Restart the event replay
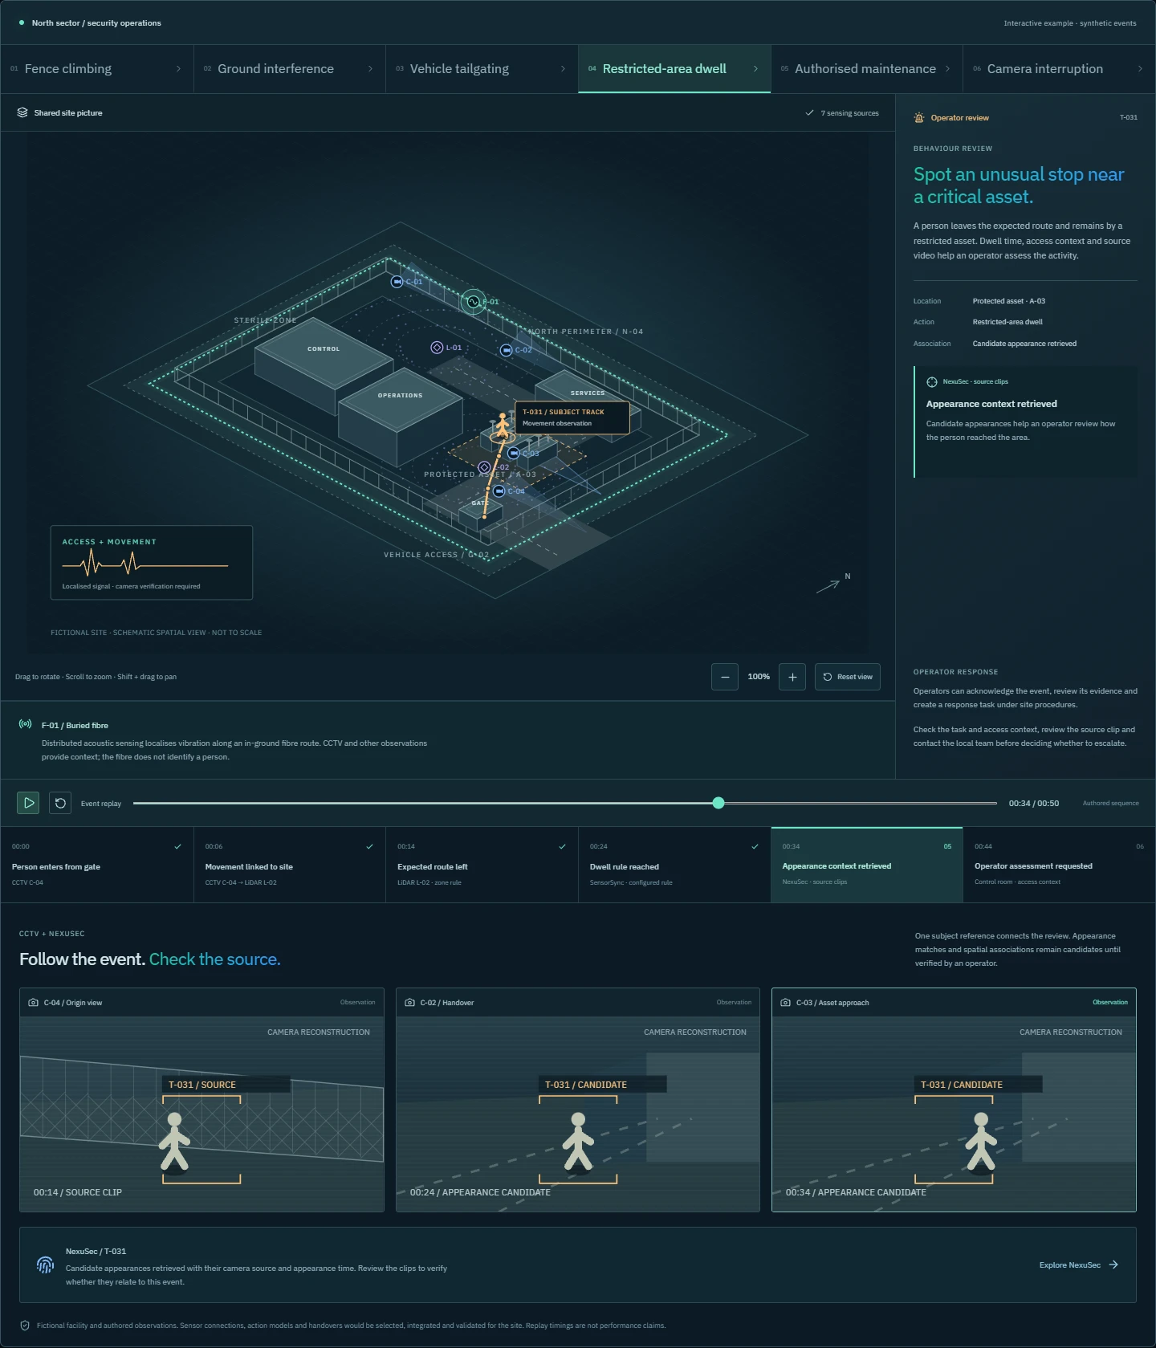This screenshot has width=1156, height=1348. point(60,803)
